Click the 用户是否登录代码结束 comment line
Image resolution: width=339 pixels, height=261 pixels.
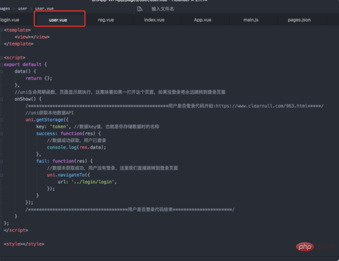[130, 209]
